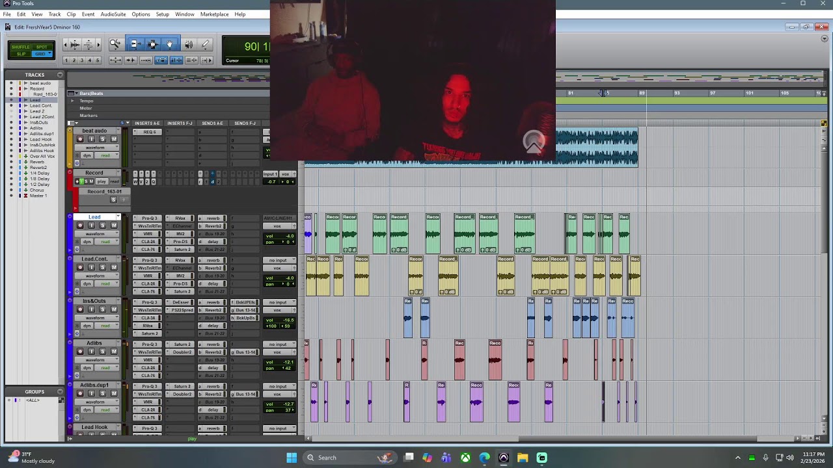Open the Setup menu
833x468 pixels.
coord(163,14)
